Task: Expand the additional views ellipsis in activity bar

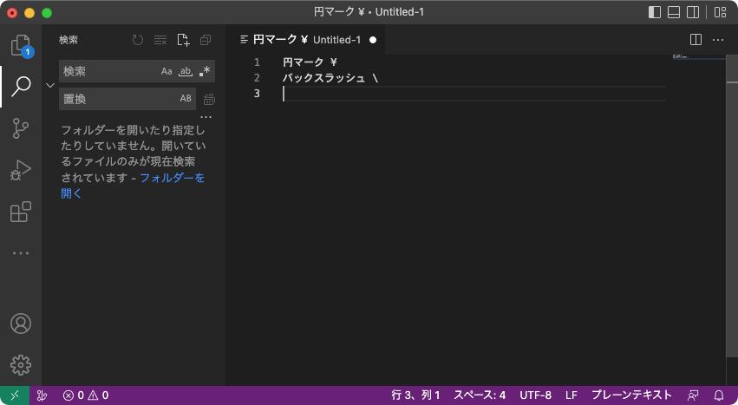Action: tap(21, 253)
